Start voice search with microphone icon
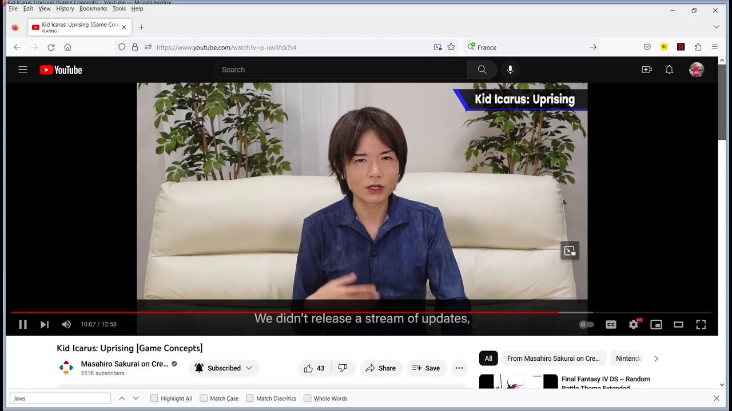732x411 pixels. pyautogui.click(x=510, y=70)
